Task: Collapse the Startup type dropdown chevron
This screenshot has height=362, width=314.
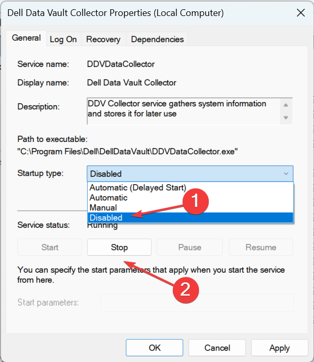Action: pos(286,174)
